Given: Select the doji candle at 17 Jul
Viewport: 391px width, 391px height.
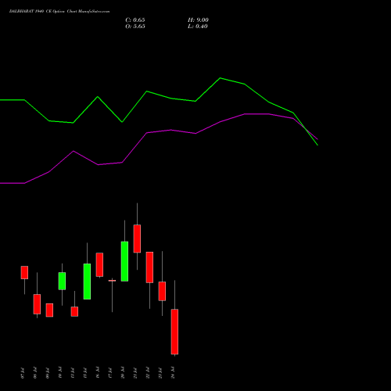Looking at the screenshot, I should [112, 281].
